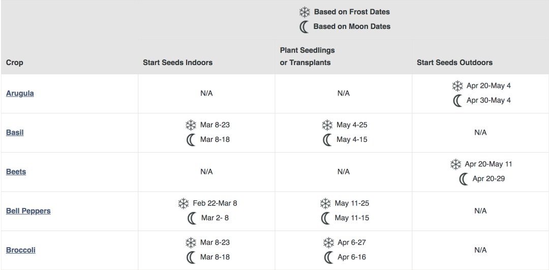The height and width of the screenshot is (270, 549).
Task: Click the snowflake icon beside Broccoli Apr 6-27
Action: click(x=328, y=243)
